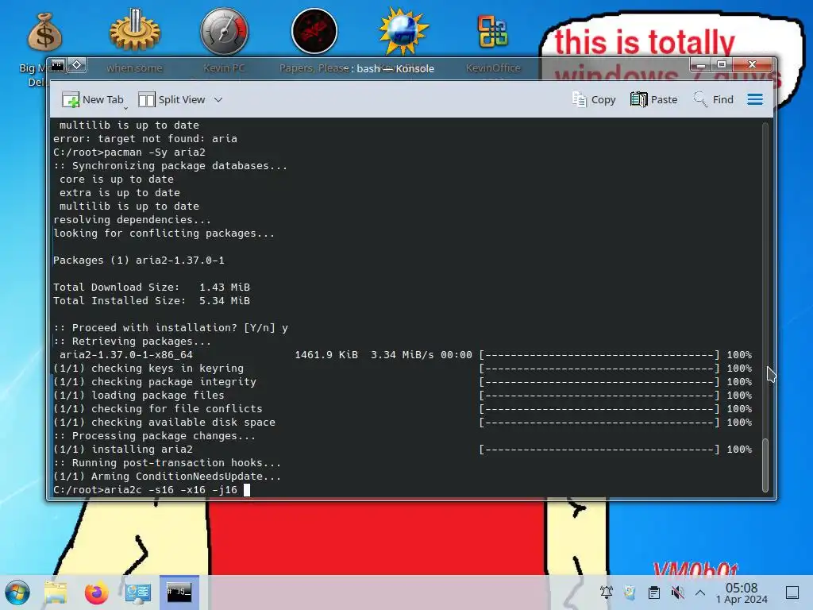
Task: Click '(1/1) loading package files' line
Action: pyautogui.click(x=138, y=396)
